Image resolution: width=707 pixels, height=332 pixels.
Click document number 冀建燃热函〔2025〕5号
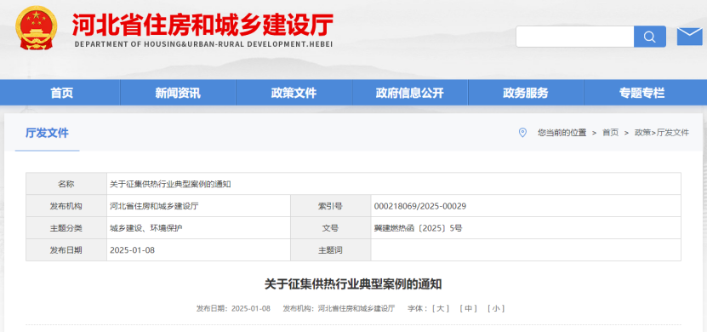click(x=418, y=228)
